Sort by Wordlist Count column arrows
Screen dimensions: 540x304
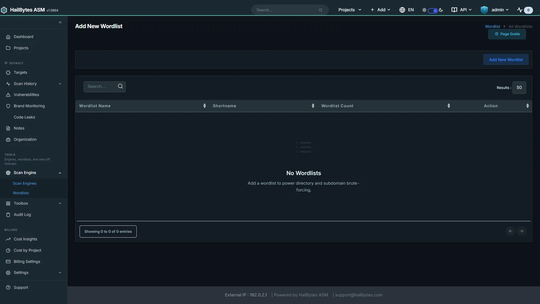click(449, 106)
